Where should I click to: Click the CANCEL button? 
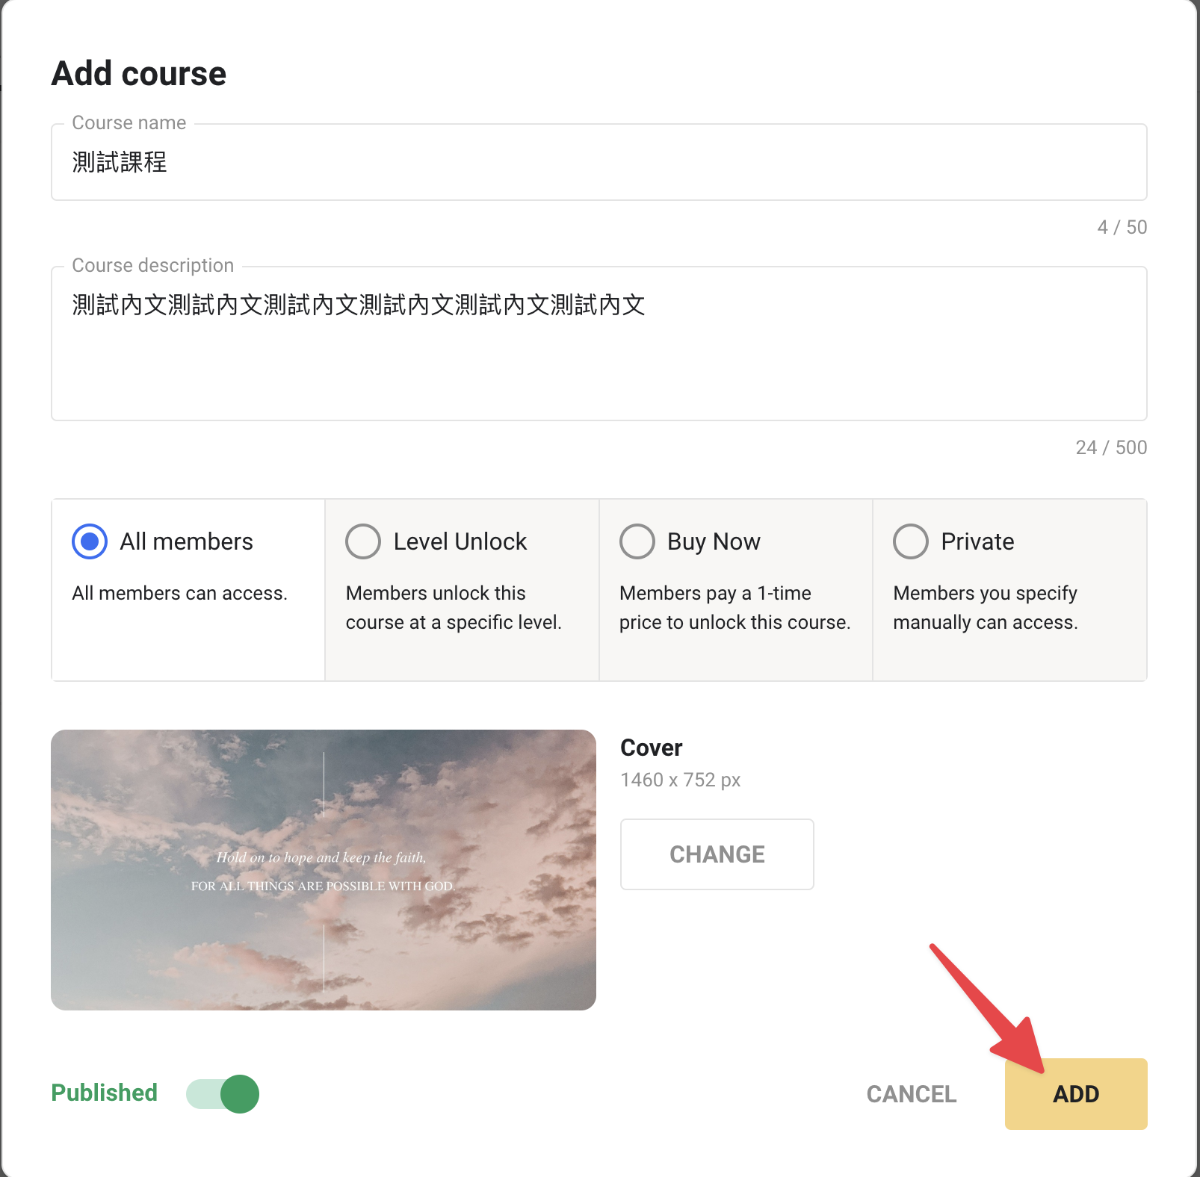click(912, 1094)
